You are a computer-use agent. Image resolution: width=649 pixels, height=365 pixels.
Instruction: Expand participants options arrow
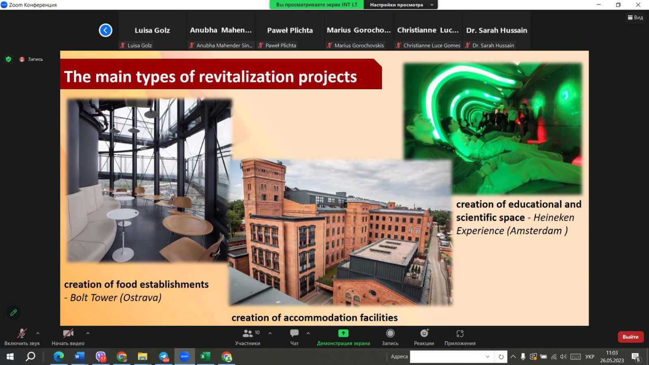pos(270,333)
